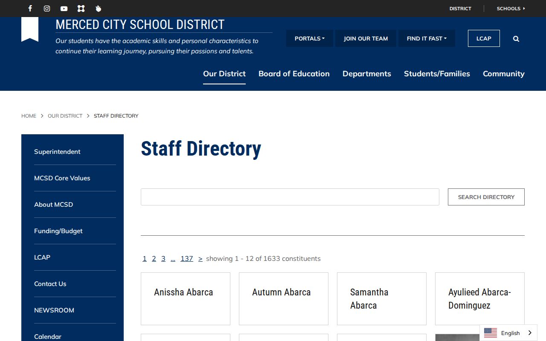Click the Join Our Team button
Viewport: 546px width, 341px height.
pyautogui.click(x=366, y=38)
